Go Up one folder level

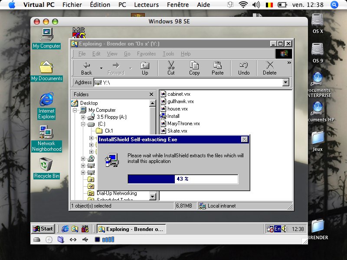pyautogui.click(x=145, y=68)
